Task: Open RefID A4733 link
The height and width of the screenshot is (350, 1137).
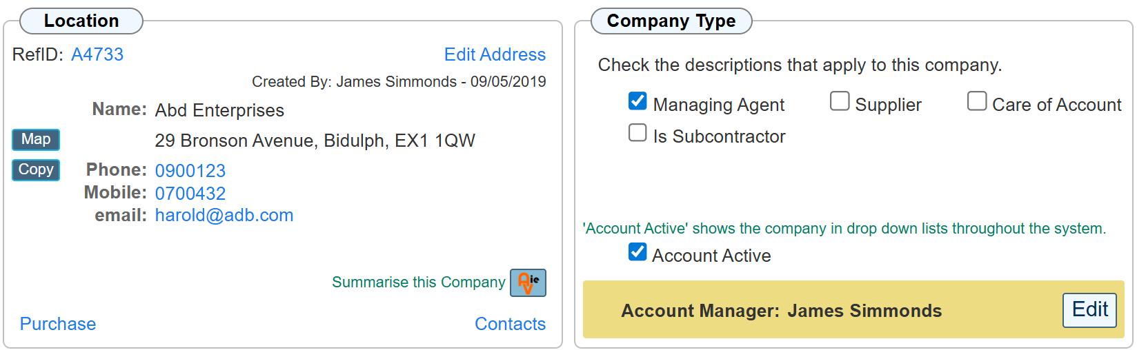Action: pyautogui.click(x=97, y=54)
